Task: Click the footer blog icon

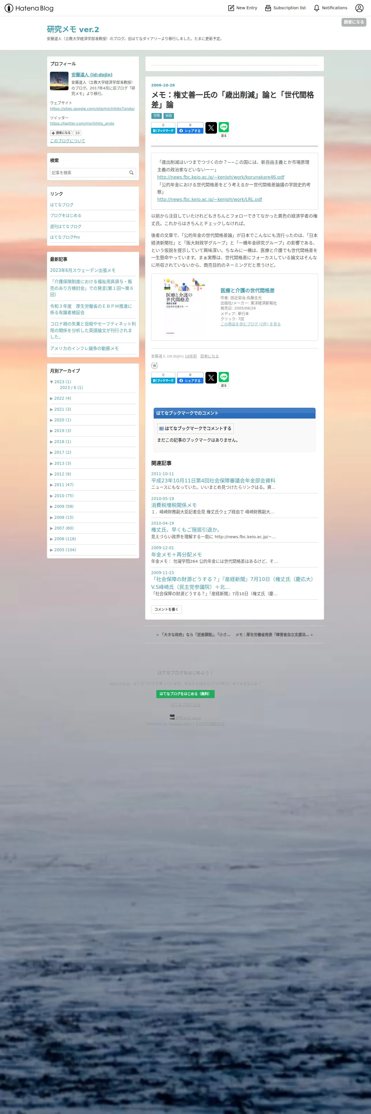Action: pos(172,717)
